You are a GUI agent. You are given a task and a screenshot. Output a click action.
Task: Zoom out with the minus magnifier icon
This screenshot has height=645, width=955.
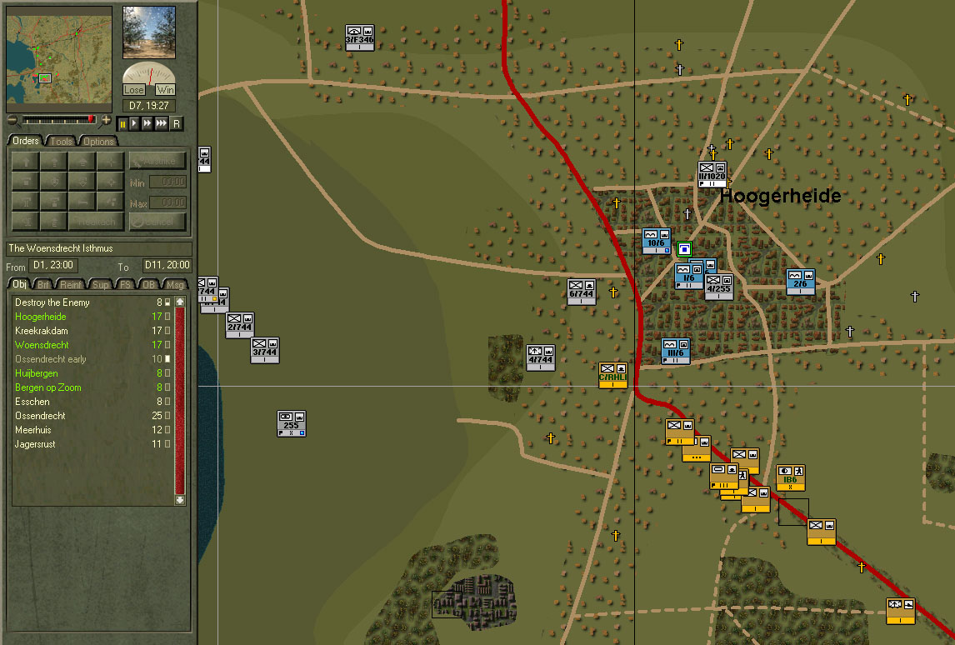(x=12, y=119)
